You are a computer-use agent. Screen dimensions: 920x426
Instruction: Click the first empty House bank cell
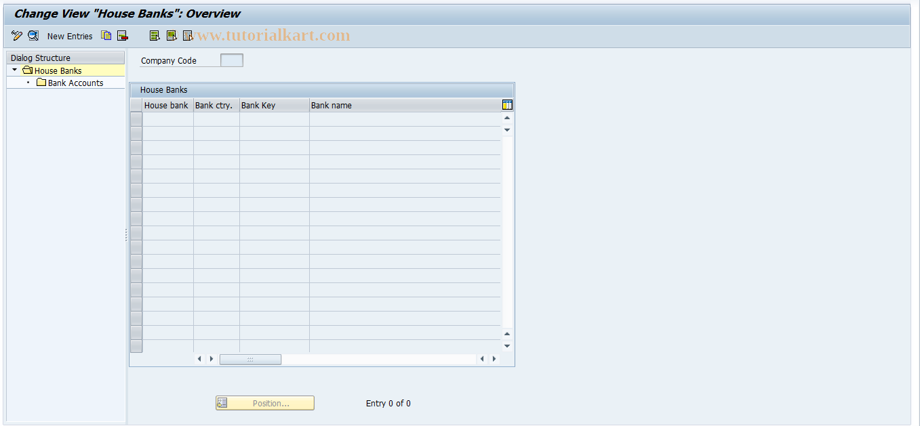(x=168, y=119)
